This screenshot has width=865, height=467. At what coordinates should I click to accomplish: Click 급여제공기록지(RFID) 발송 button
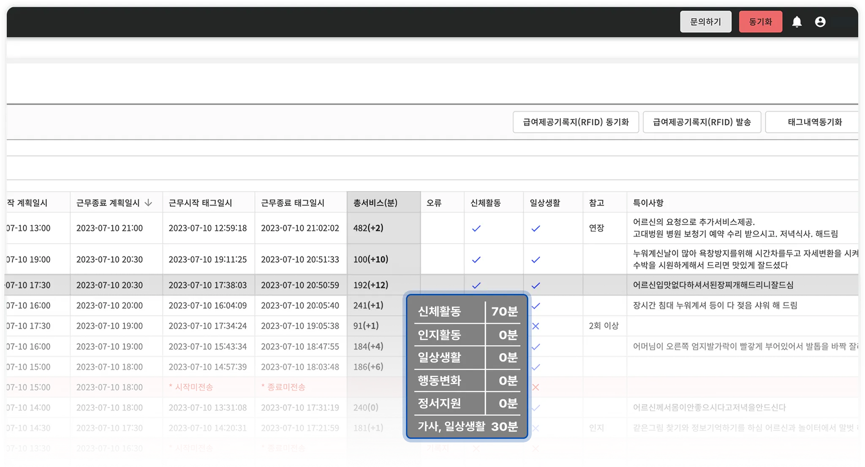click(x=702, y=122)
